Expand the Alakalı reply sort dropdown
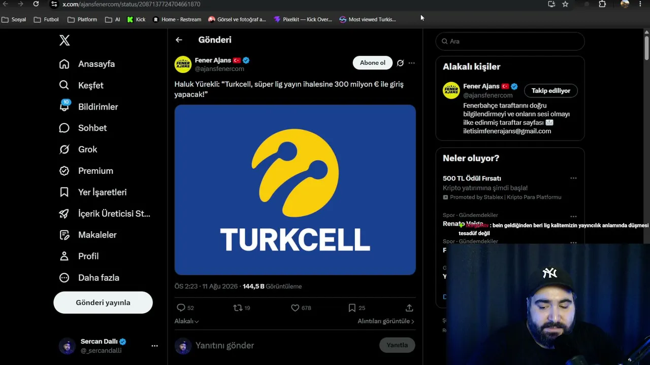The image size is (650, 365). [x=187, y=321]
